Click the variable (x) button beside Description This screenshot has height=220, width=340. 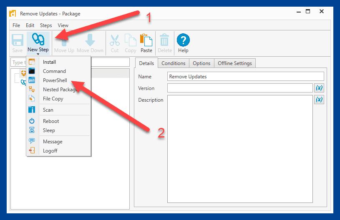319,100
